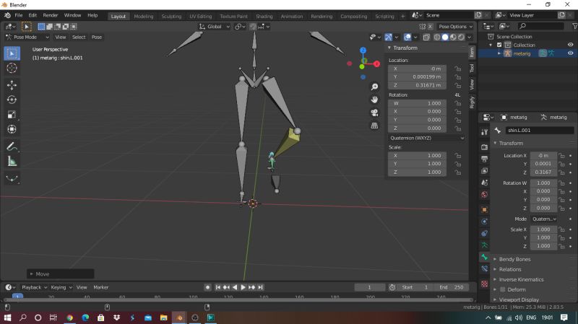Click the pan view hand icon
578x324 pixels.
click(x=374, y=100)
